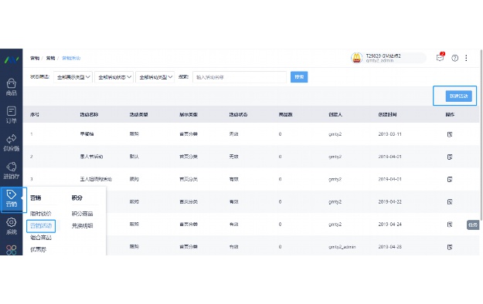Click the 创建时间 column header
The height and width of the screenshot is (304, 483).
pyautogui.click(x=387, y=114)
